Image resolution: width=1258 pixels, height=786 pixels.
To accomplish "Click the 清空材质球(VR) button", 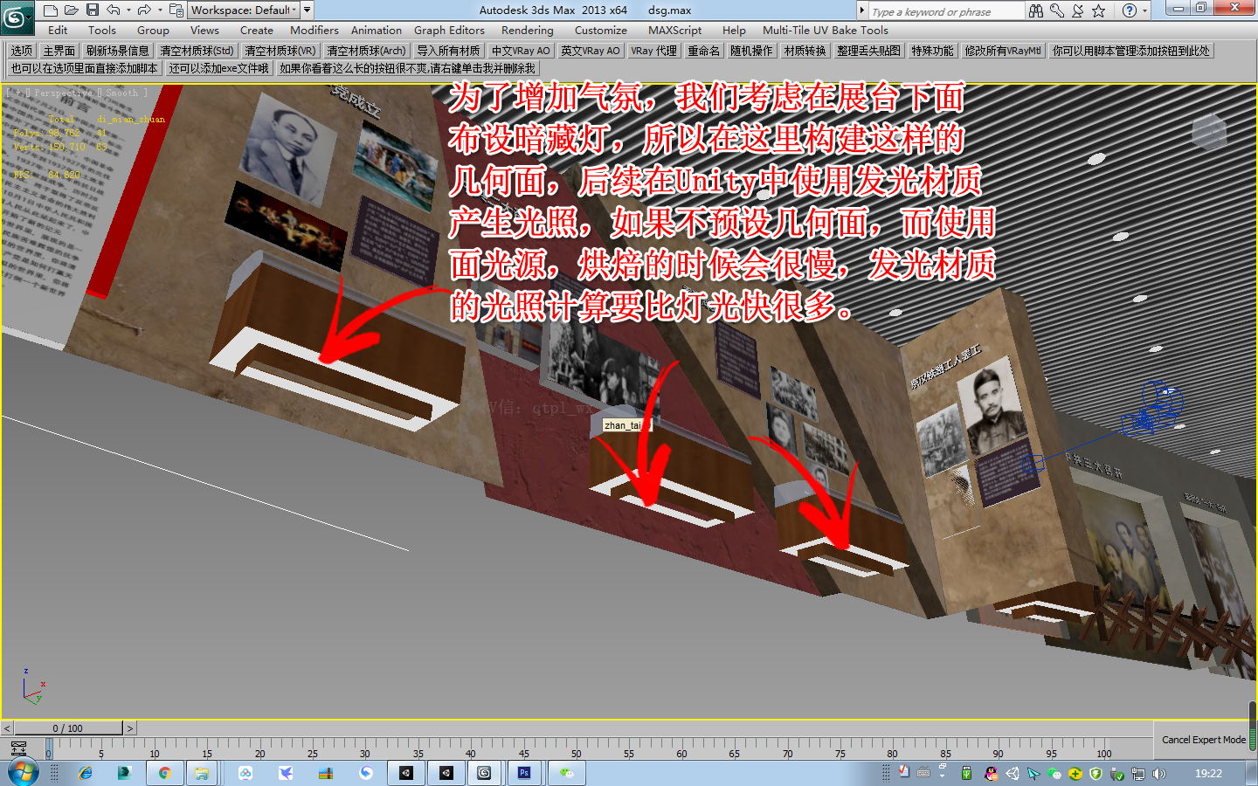I will (x=280, y=51).
